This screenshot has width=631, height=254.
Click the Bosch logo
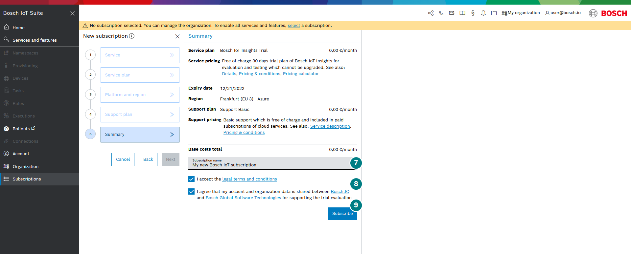click(608, 13)
